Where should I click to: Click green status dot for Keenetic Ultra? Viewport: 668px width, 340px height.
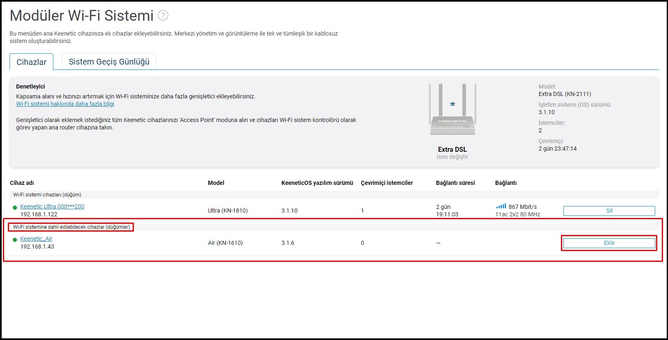coord(15,207)
